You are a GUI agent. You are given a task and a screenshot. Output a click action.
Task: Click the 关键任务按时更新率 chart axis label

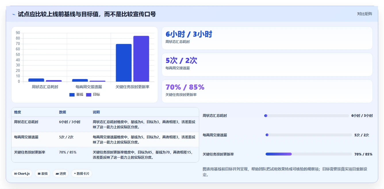point(132,87)
